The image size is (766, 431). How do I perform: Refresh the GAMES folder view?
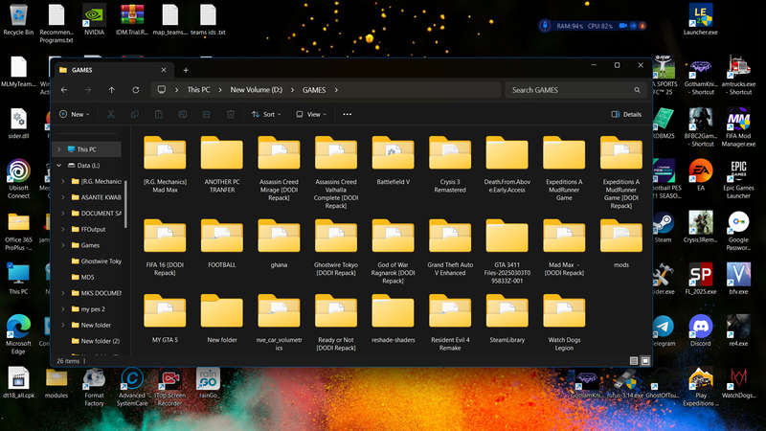coord(135,90)
